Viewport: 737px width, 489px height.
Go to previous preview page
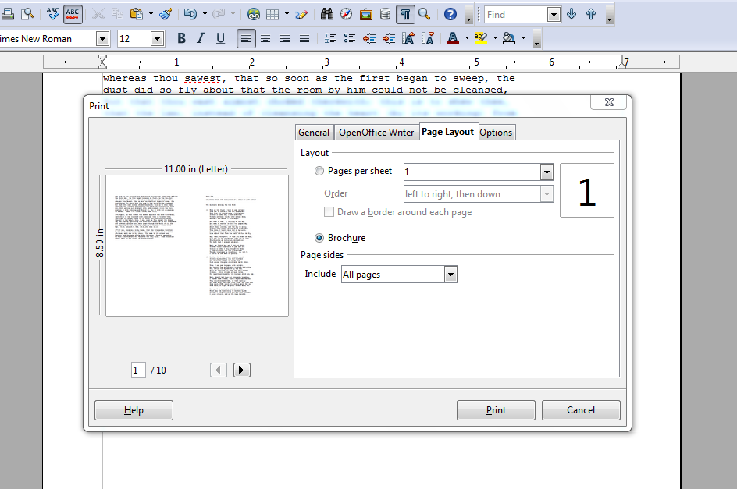(x=218, y=370)
